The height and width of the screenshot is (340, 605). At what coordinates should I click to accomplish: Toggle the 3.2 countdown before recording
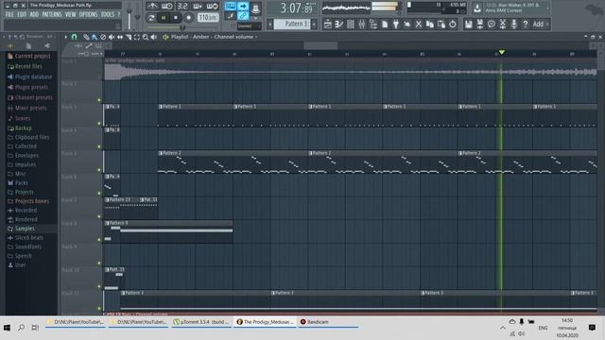pos(182,7)
